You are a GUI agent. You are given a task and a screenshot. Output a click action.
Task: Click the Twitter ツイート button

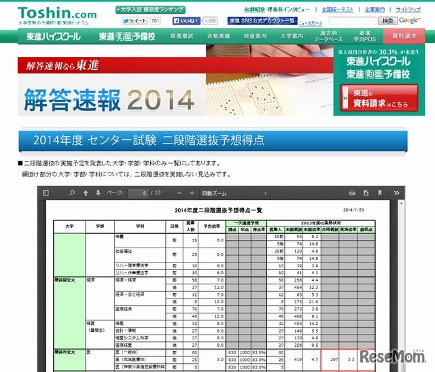point(135,21)
